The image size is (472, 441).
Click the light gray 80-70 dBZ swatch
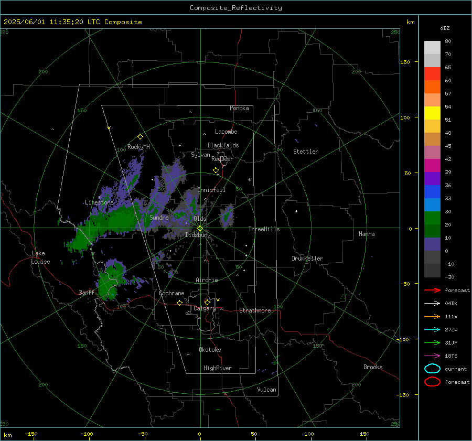(x=432, y=48)
